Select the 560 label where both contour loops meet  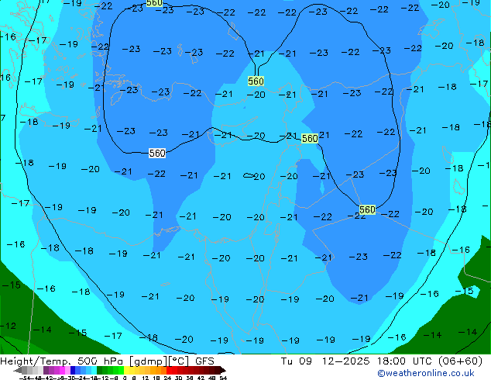click(256, 81)
